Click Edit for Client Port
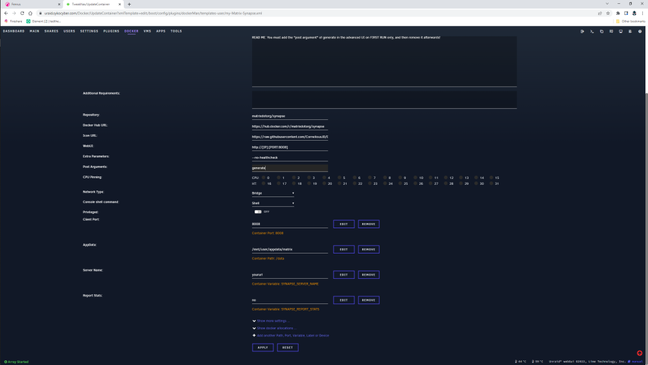The height and width of the screenshot is (365, 648). (x=344, y=224)
